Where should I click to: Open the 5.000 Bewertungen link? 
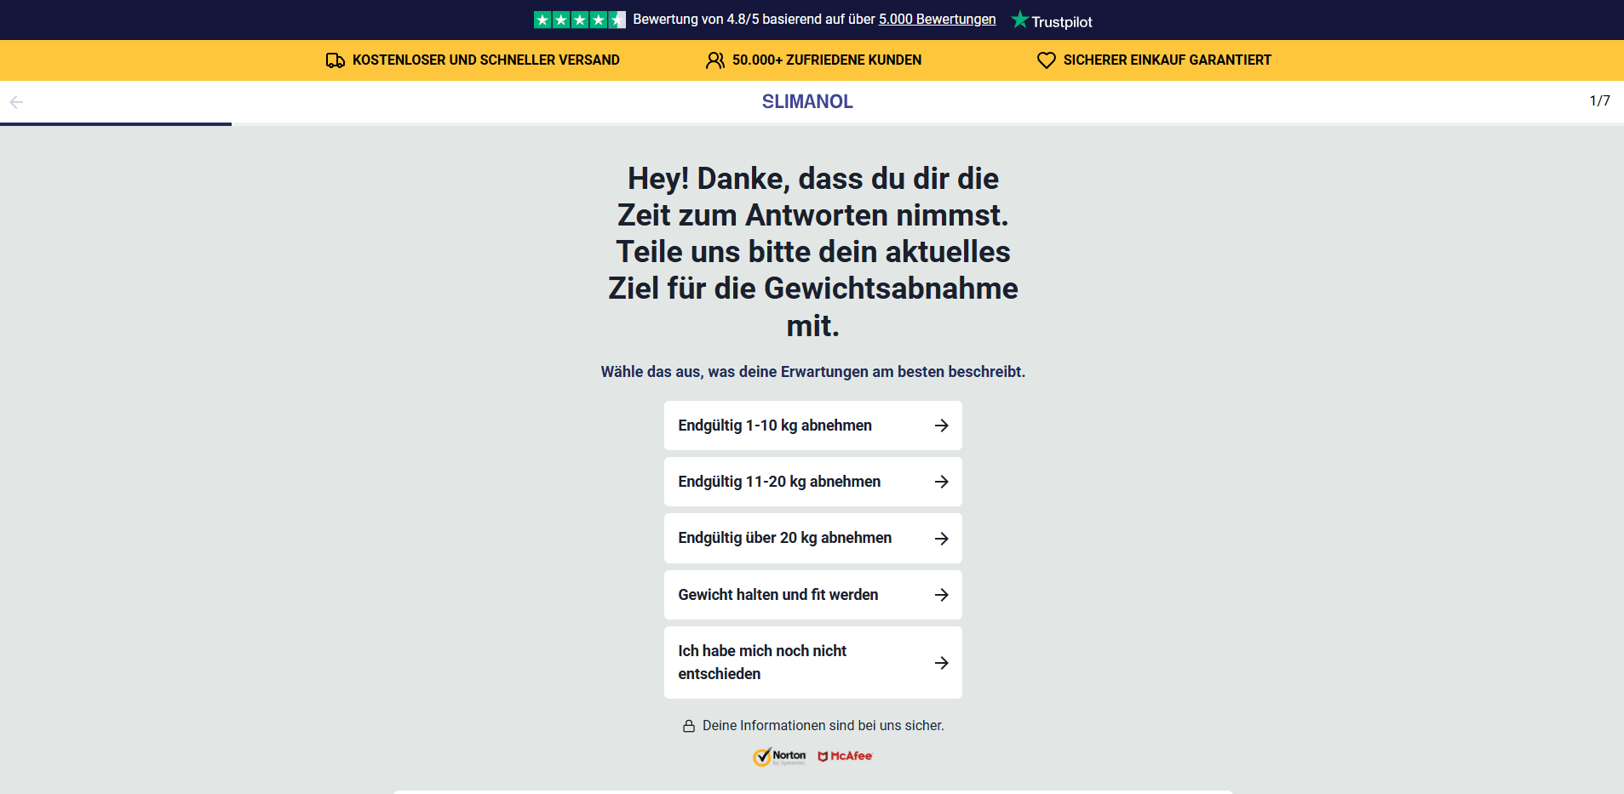tap(937, 20)
